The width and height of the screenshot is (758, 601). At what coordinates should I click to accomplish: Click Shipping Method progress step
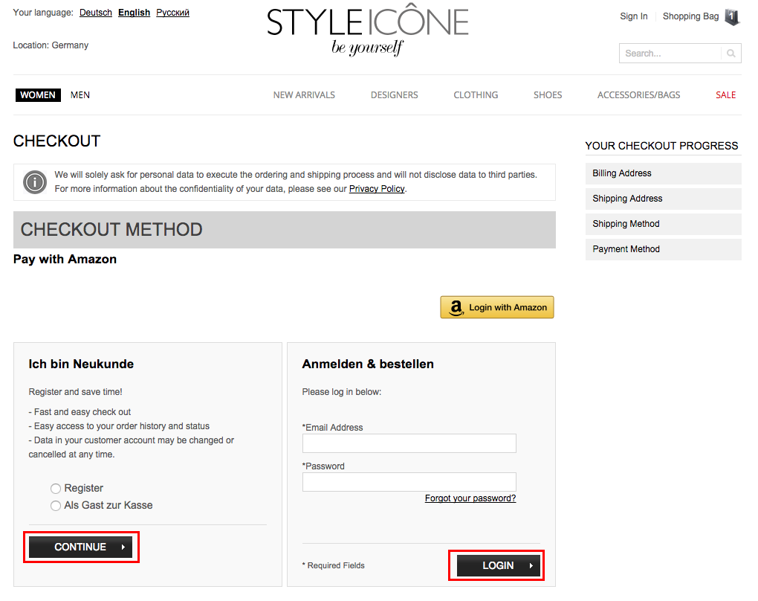[x=663, y=224]
